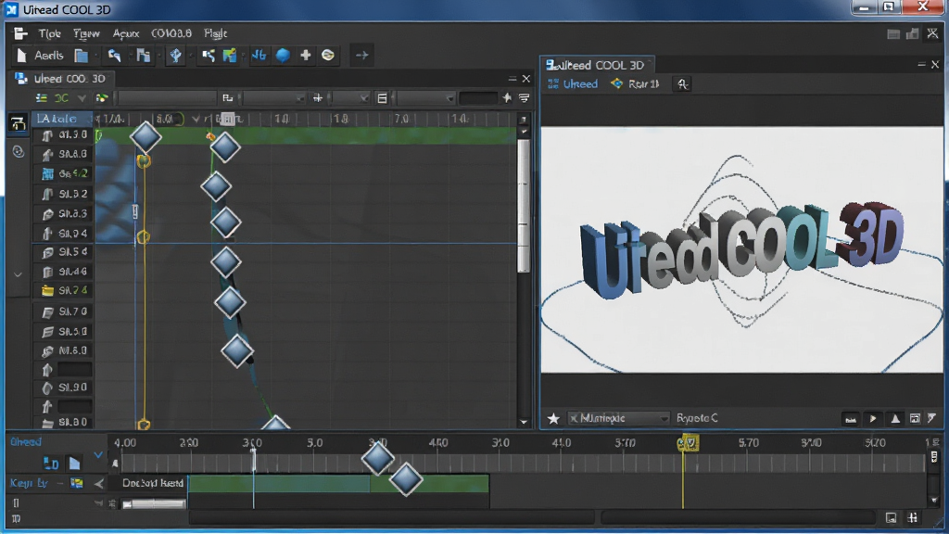Click the crosshair plus icon in timeline toolbar
Image resolution: width=949 pixels, height=534 pixels.
(317, 98)
